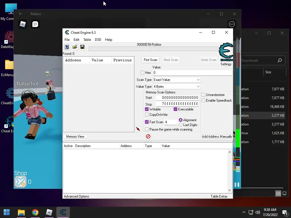291x218 pixels.
Task: Select the Alignment radio button
Action: coord(180,120)
